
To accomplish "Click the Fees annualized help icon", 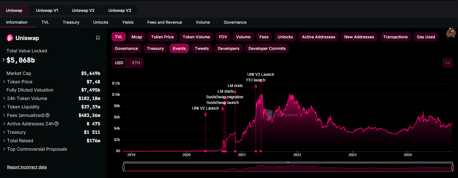I will pyautogui.click(x=47, y=115).
